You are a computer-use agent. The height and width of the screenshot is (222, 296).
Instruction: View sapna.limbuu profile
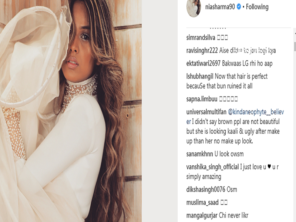click(202, 99)
